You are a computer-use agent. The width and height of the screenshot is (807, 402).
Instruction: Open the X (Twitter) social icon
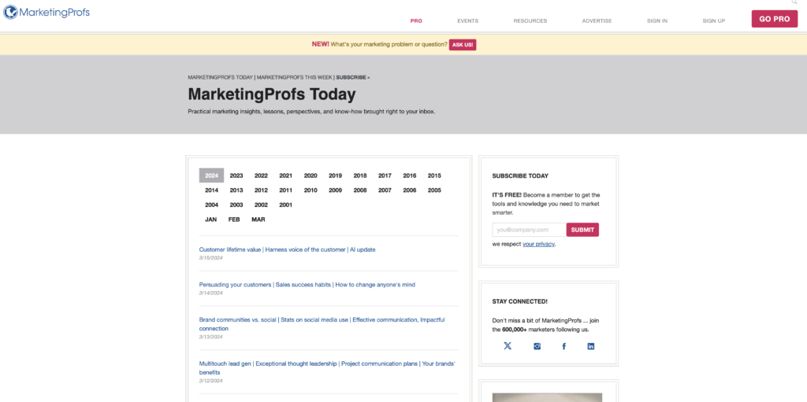click(x=508, y=346)
